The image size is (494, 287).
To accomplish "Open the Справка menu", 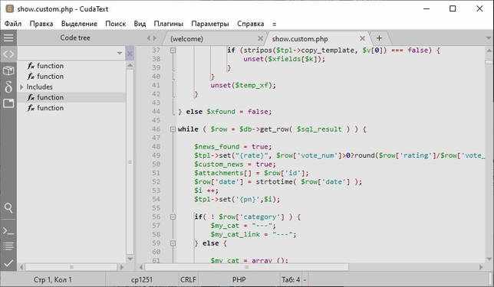I will pyautogui.click(x=251, y=24).
